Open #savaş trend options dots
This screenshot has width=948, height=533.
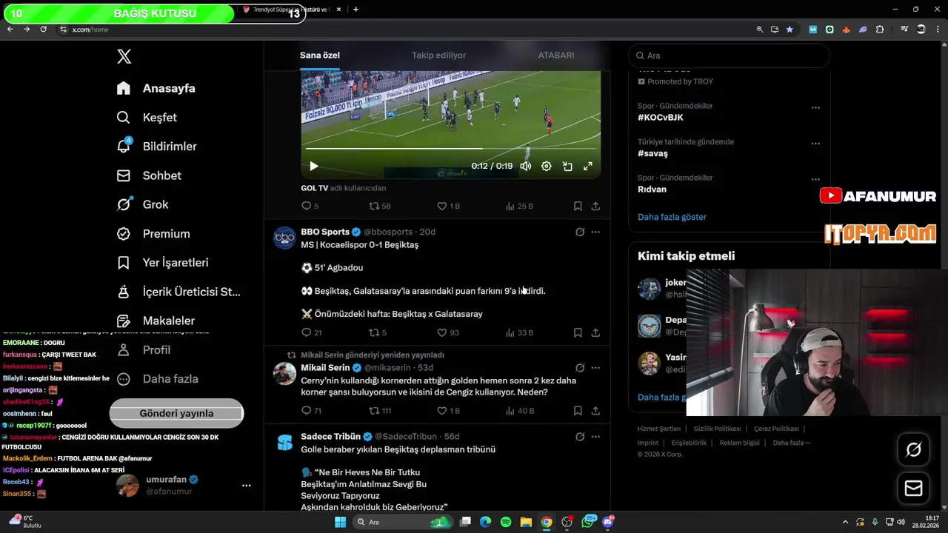coord(815,144)
